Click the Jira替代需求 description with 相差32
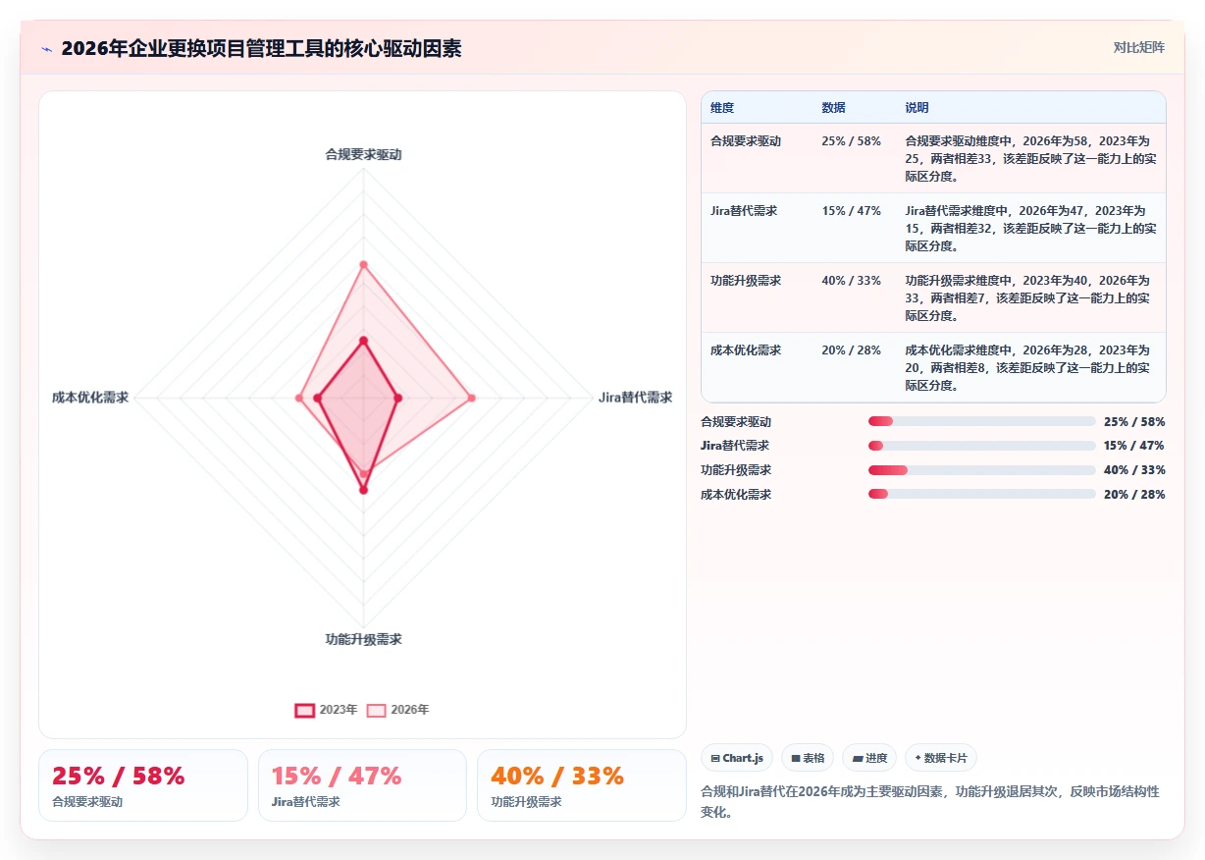The width and height of the screenshot is (1205, 860). pyautogui.click(x=1030, y=229)
